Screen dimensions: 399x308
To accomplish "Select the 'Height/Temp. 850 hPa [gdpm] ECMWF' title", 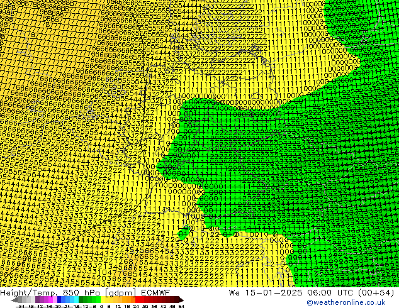I will (85, 293).
